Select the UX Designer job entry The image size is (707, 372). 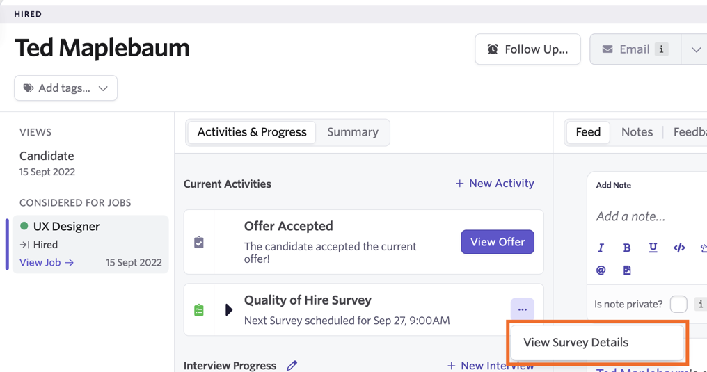90,244
